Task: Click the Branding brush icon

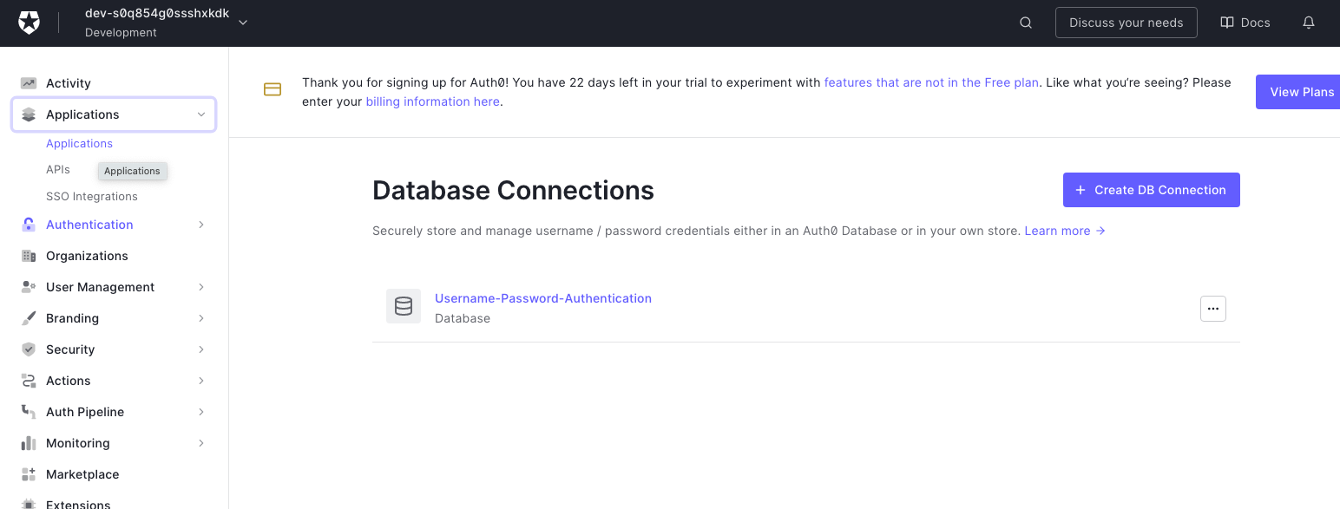Action: [x=26, y=318]
